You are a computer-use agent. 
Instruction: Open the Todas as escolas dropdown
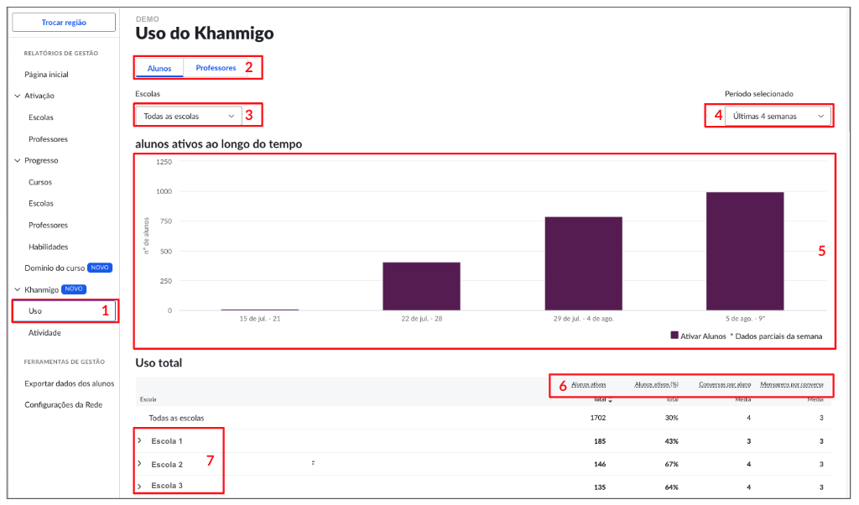tap(189, 116)
